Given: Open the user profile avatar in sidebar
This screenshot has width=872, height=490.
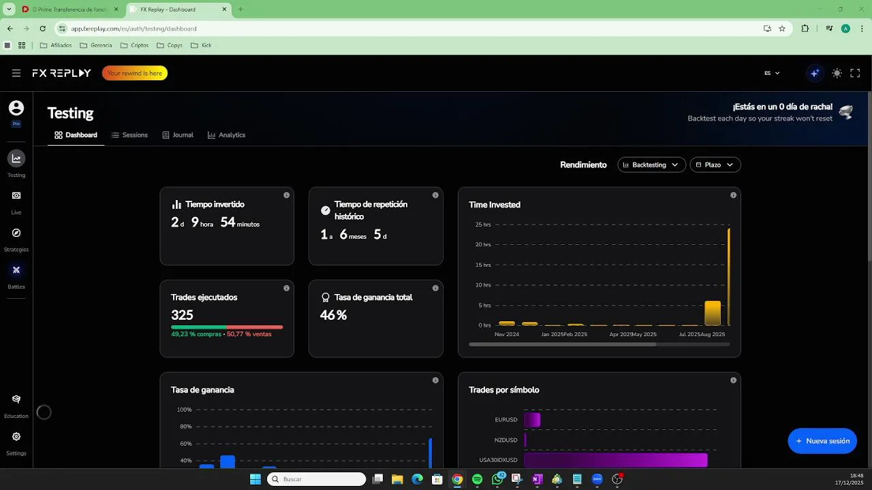Looking at the screenshot, I should tap(16, 108).
